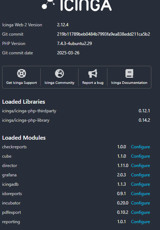Click the checkreports module name
Viewport: 160px width, 230px height.
14,147
